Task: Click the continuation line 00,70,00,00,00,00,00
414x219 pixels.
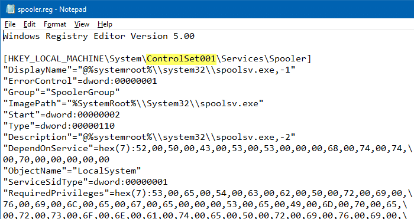Action: [x=56, y=159]
